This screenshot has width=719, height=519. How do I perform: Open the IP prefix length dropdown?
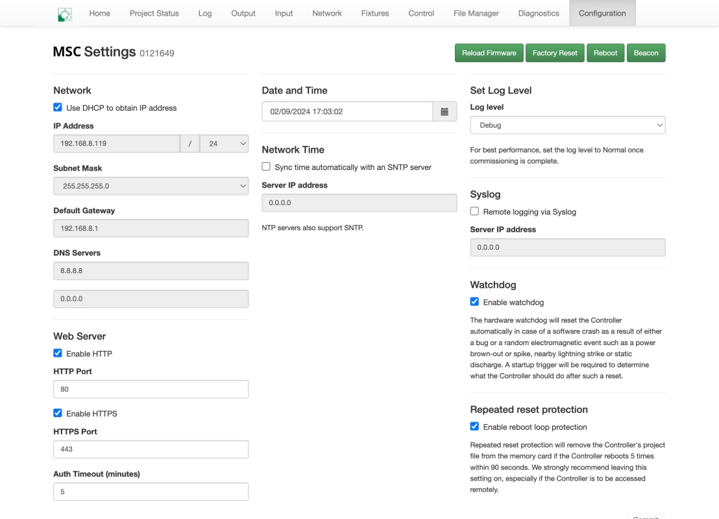click(224, 144)
